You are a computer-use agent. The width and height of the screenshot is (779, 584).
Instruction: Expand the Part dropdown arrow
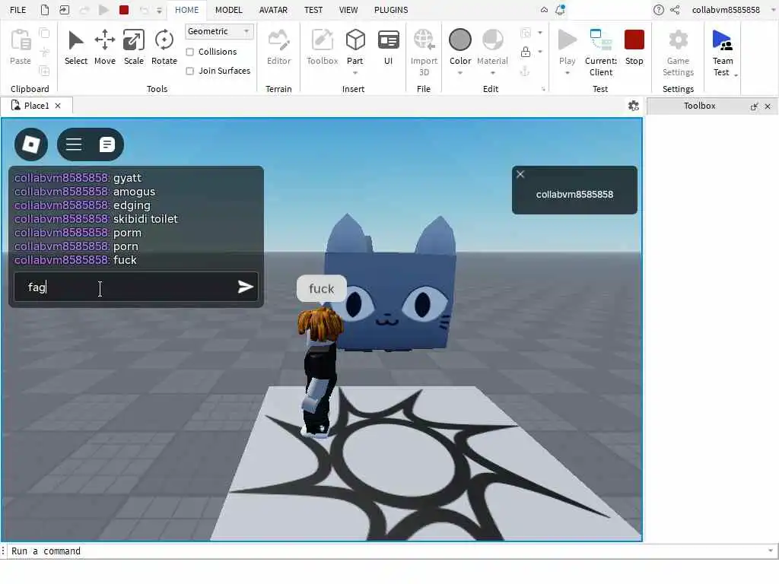click(x=355, y=73)
